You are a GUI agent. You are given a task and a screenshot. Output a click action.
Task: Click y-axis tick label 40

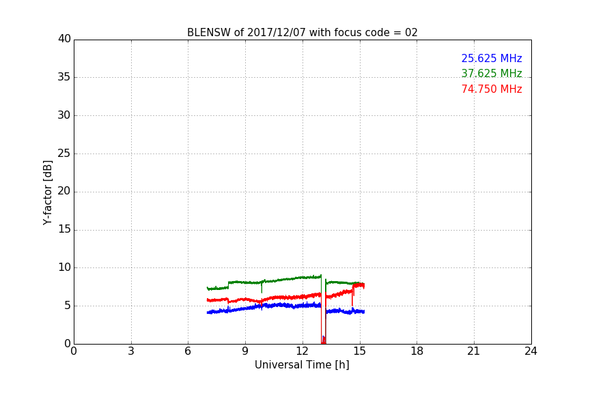[x=64, y=39]
